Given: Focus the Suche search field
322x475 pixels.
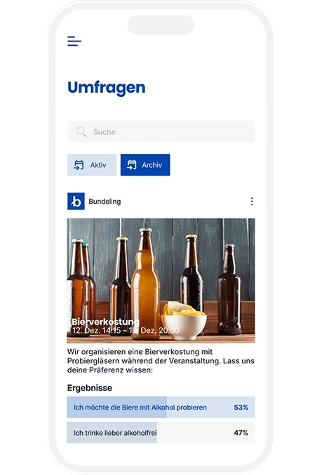Looking at the screenshot, I should (161, 131).
